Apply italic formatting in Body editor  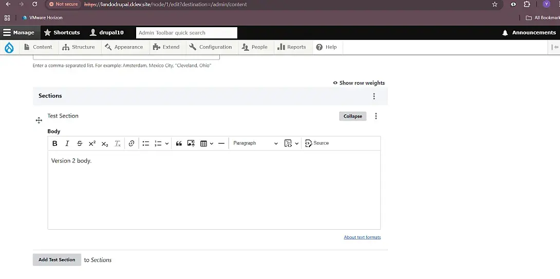click(67, 143)
